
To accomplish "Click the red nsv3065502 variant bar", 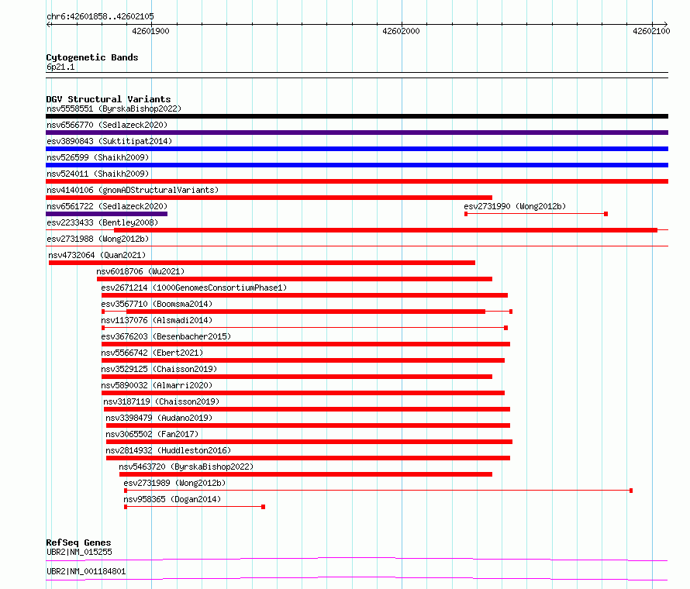I will 309,442.
